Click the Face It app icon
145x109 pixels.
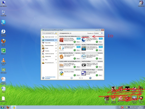tap(84, 57)
